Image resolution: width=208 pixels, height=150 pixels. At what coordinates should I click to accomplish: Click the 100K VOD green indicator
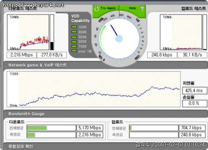74,27
